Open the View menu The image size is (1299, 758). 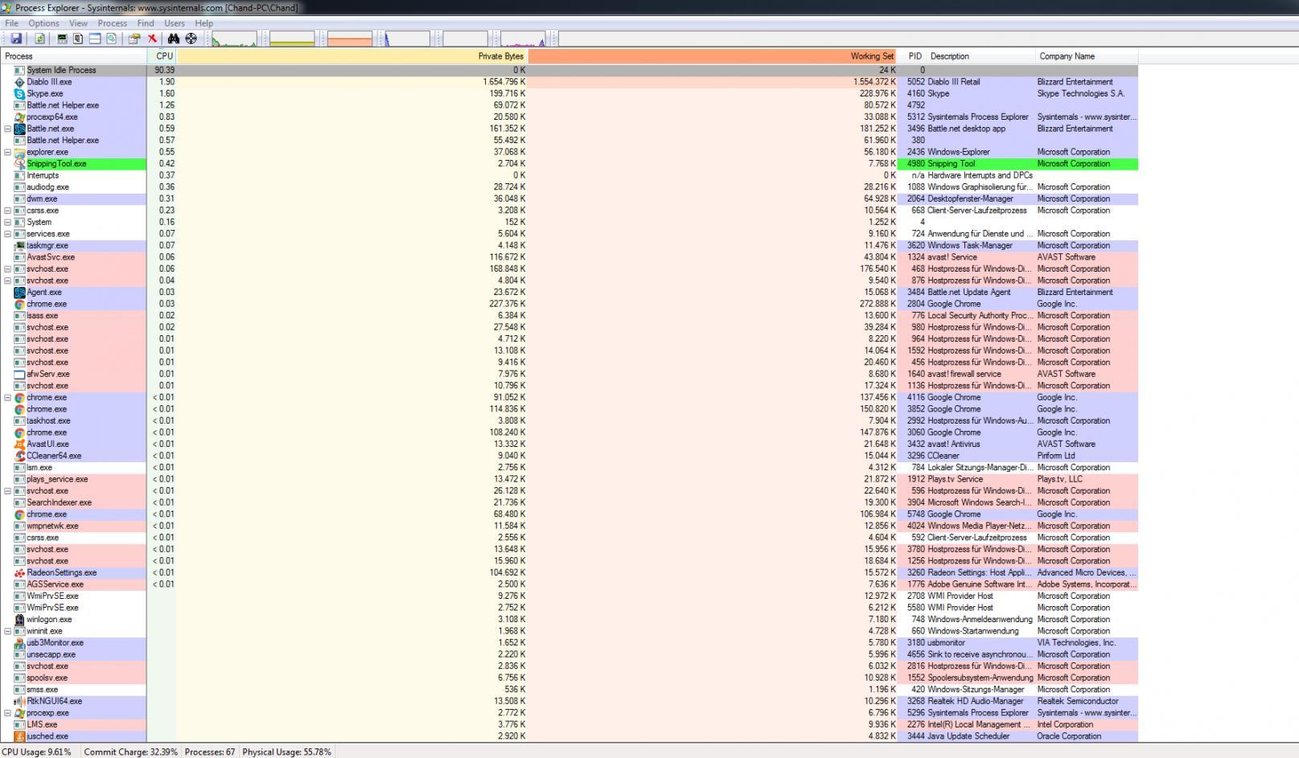coord(78,23)
